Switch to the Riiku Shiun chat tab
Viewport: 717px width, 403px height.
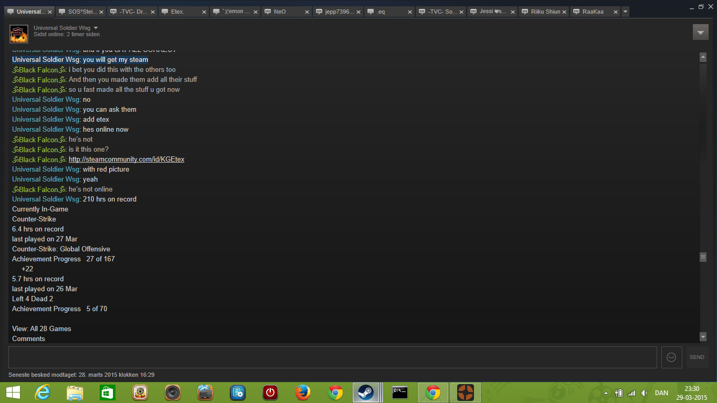coord(545,12)
